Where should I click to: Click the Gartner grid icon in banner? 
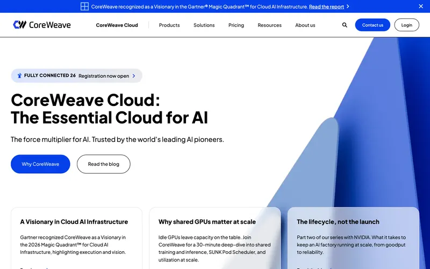84,6
